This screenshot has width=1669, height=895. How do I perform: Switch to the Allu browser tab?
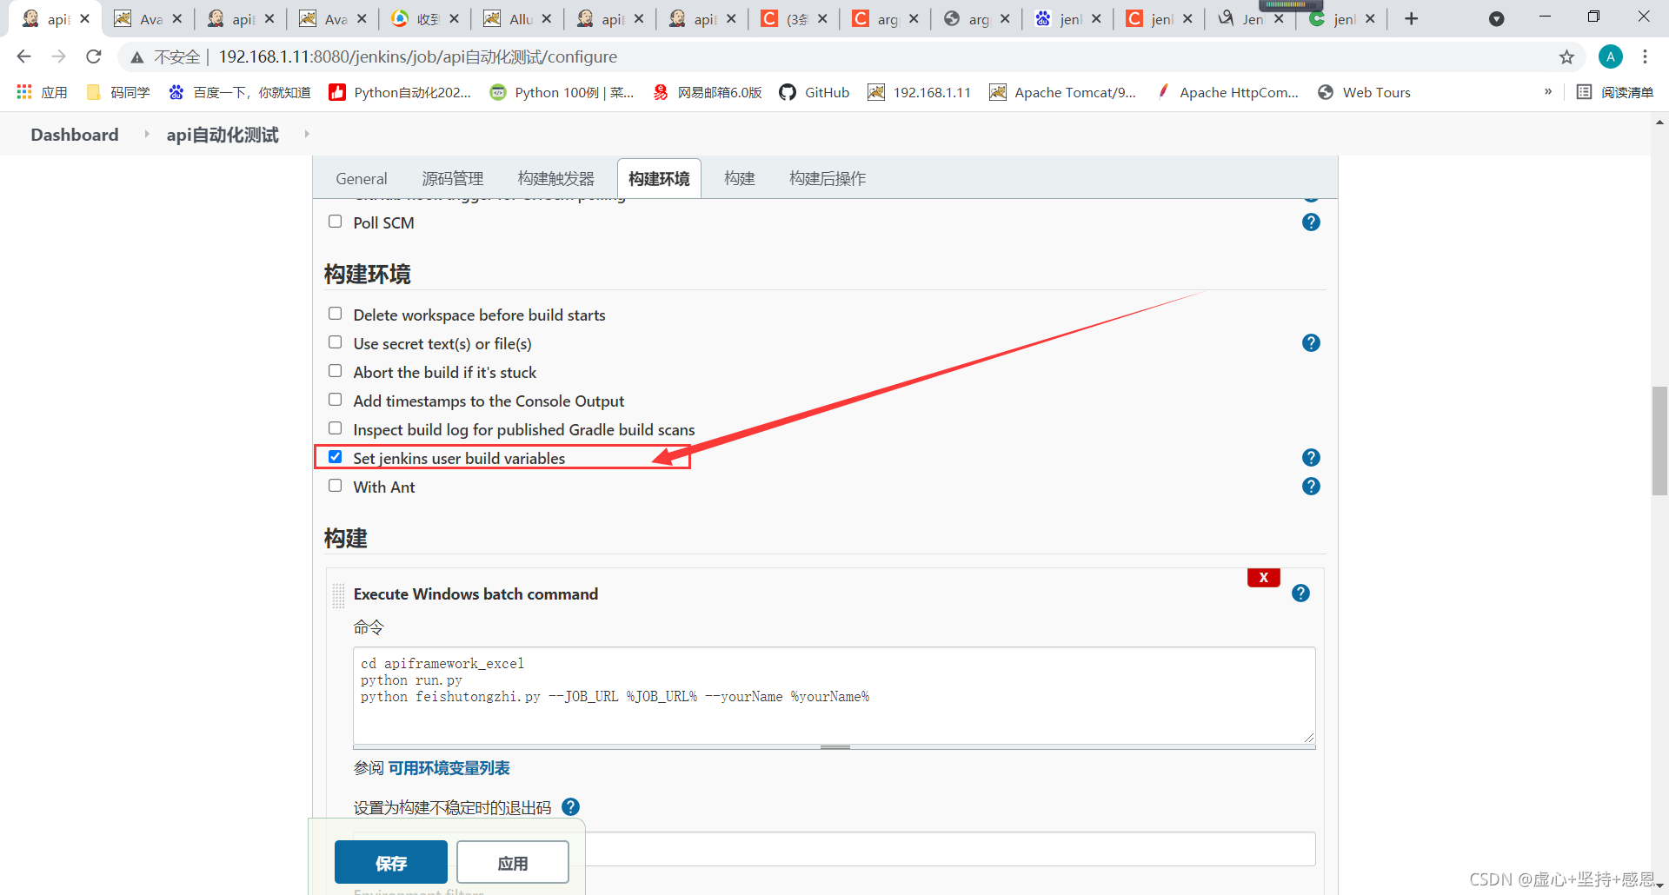(520, 19)
